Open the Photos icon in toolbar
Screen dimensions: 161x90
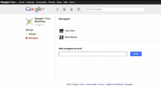[x=64, y=9]
